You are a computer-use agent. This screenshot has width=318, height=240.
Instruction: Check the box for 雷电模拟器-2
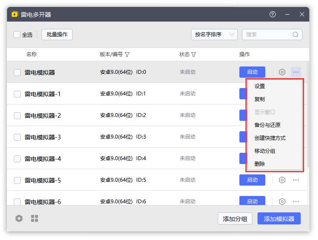click(17, 116)
